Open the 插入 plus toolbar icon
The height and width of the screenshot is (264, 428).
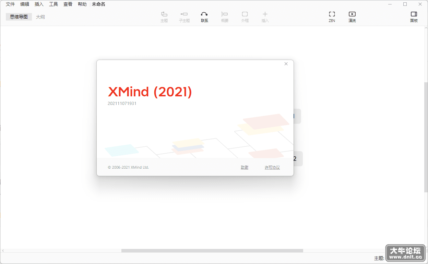click(x=265, y=17)
